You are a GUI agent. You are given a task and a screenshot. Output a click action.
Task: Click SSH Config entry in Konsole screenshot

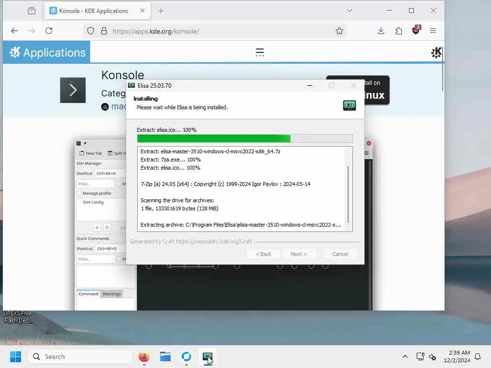[x=93, y=202]
